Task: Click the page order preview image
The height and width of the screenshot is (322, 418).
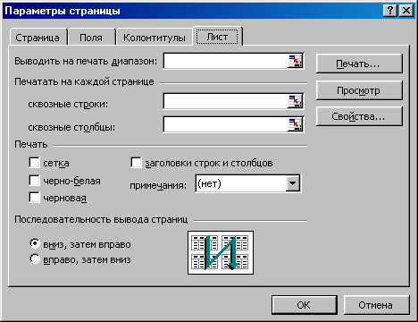Action: coord(221,252)
